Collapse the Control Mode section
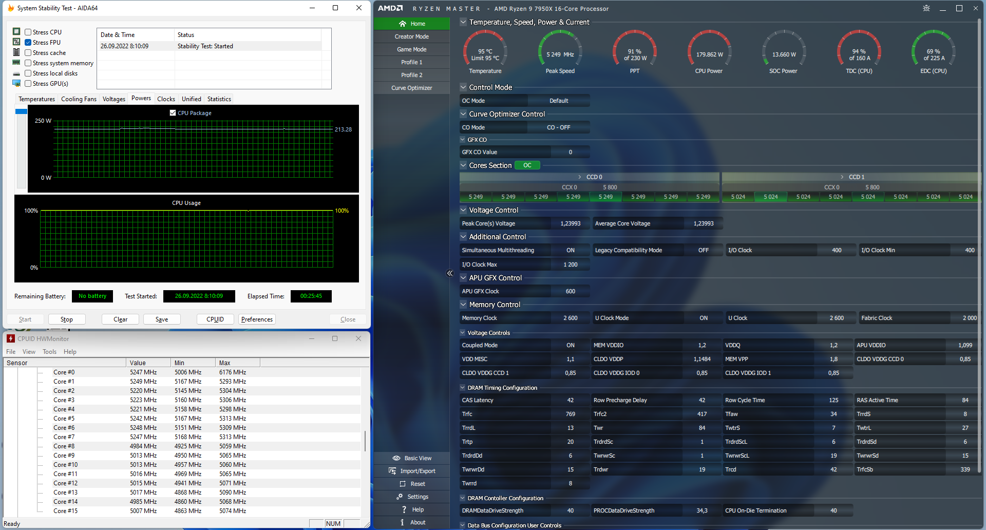986x530 pixels. (x=463, y=87)
